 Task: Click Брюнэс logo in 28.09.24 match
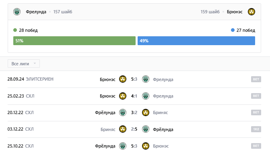[x=123, y=79]
